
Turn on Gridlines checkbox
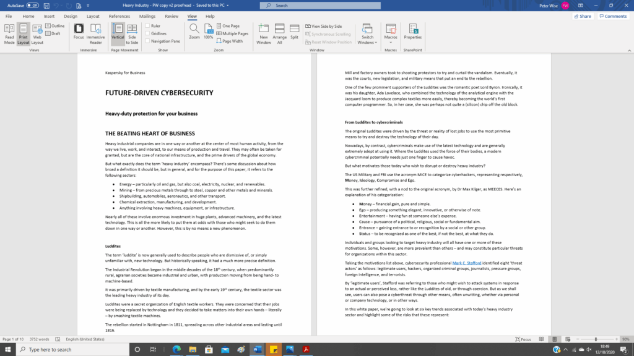[x=147, y=33]
